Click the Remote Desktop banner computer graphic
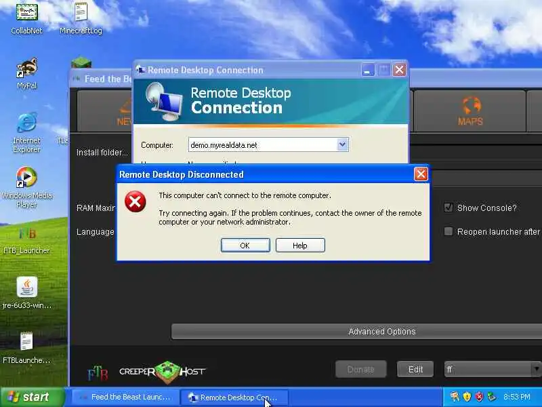This screenshot has height=407, width=542. (x=164, y=101)
